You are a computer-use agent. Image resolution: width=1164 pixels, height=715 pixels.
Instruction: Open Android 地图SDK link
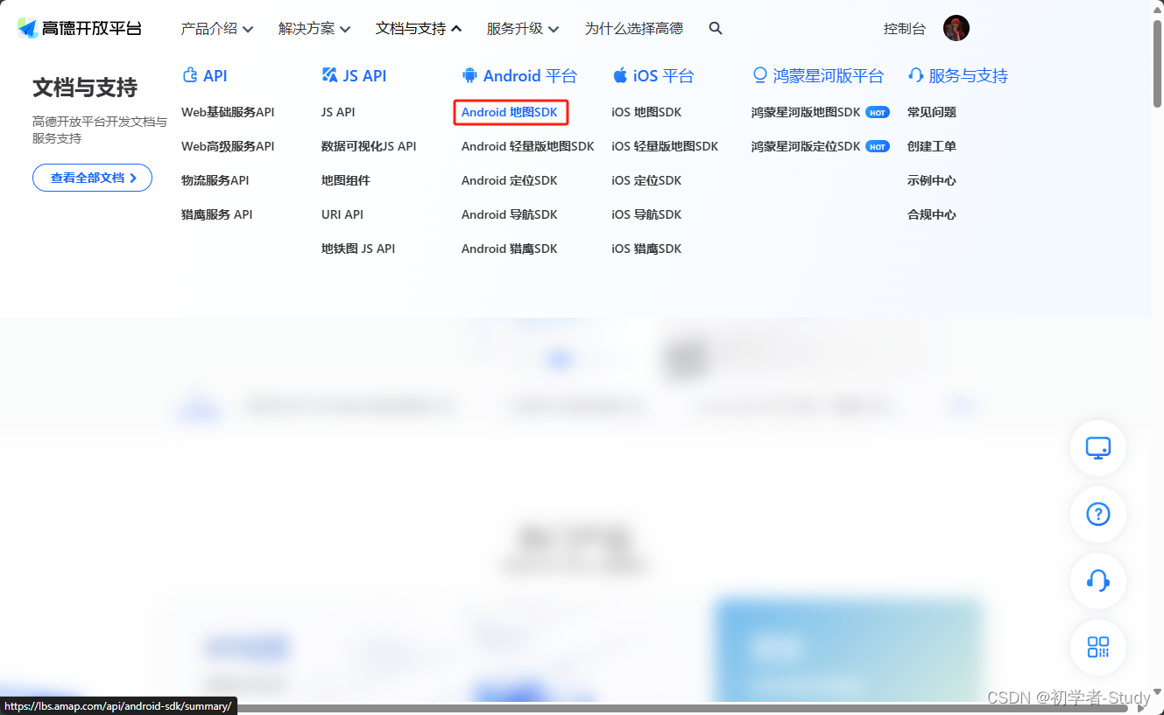tap(510, 112)
